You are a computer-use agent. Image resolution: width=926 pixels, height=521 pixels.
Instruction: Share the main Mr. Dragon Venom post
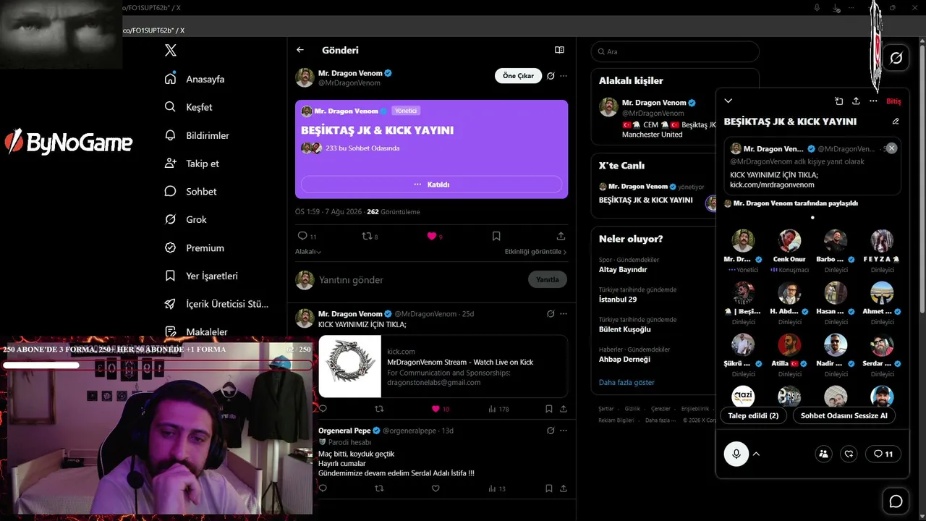[x=561, y=236]
